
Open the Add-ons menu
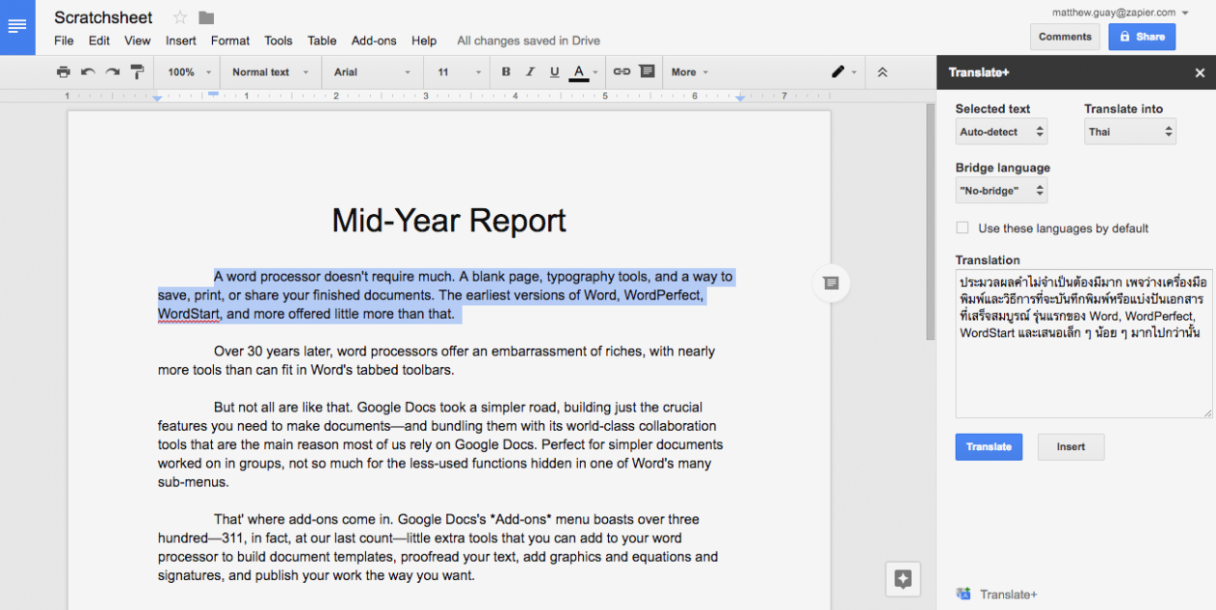pos(373,40)
